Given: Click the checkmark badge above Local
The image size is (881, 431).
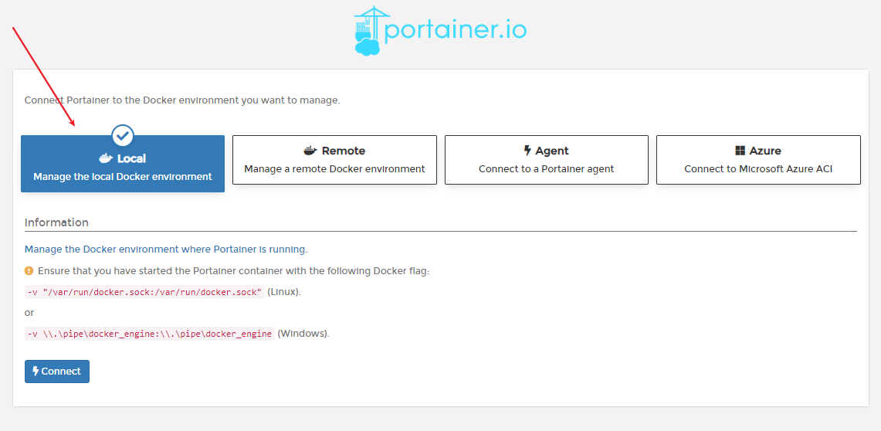Looking at the screenshot, I should 123,135.
